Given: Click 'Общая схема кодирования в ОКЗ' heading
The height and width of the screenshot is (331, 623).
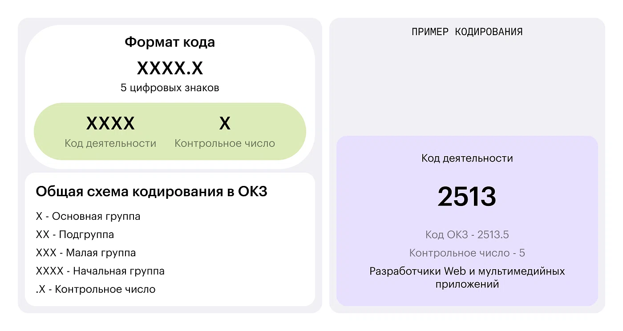Looking at the screenshot, I should click(x=151, y=192).
